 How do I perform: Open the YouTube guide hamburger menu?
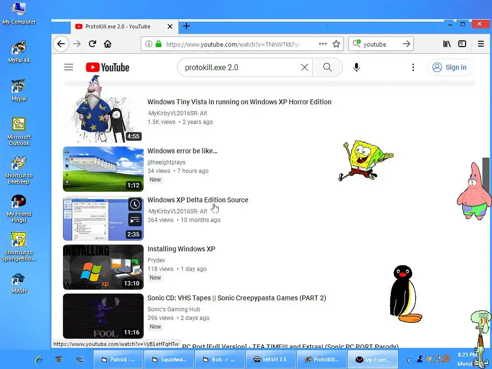point(69,67)
